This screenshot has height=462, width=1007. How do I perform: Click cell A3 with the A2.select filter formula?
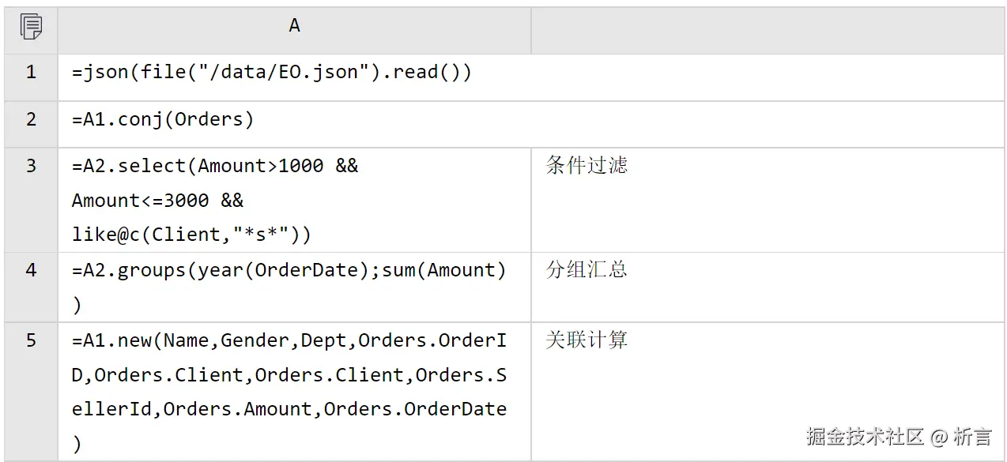point(215,200)
